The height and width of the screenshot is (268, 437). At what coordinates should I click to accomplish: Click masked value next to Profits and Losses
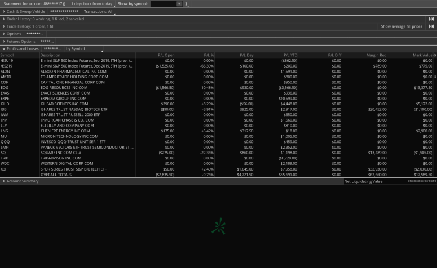click(52, 49)
